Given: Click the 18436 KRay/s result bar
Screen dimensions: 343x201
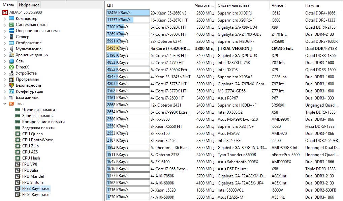Looking at the screenshot, I should (x=128, y=13).
